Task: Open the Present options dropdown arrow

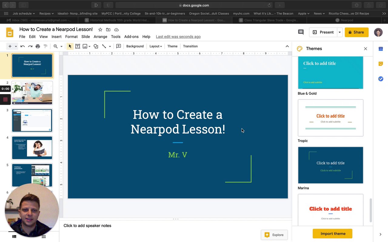Action: [x=339, y=32]
